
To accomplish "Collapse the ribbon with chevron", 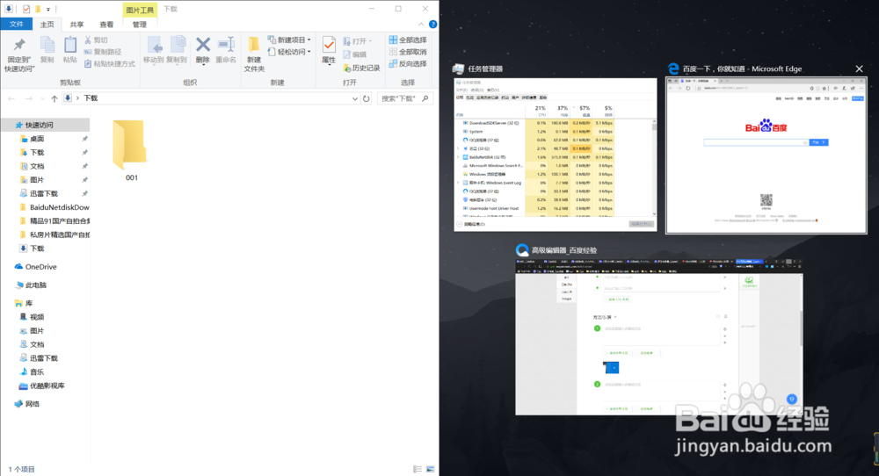I will [421, 24].
